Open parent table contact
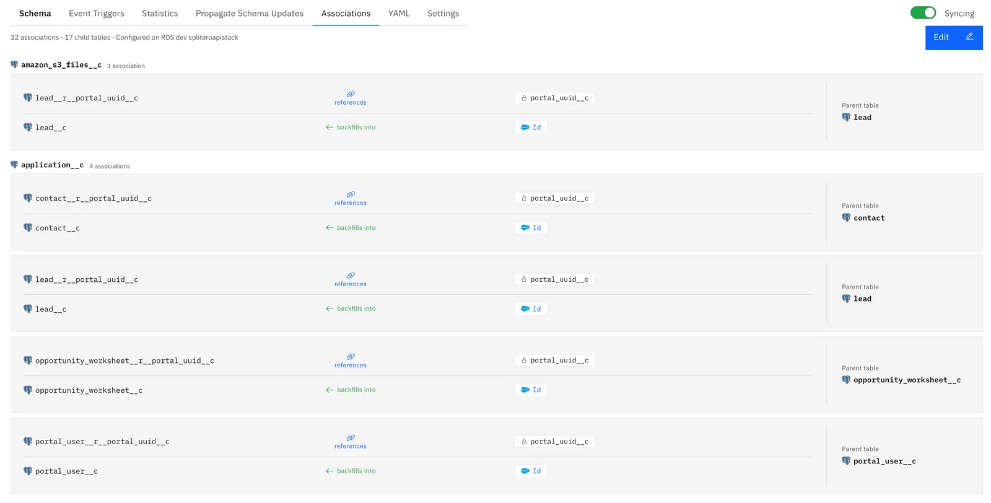 [869, 218]
